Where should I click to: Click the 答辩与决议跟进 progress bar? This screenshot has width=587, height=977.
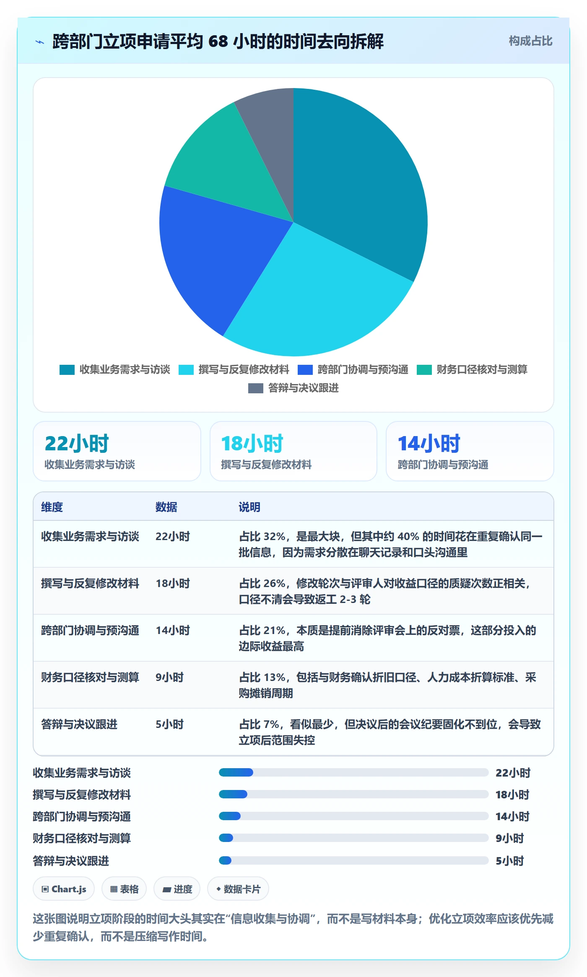click(353, 860)
